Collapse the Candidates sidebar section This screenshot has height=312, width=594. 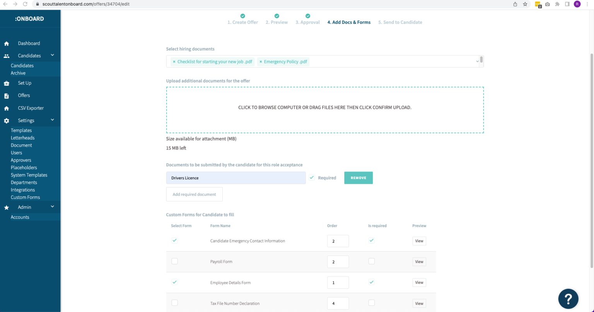tap(52, 55)
